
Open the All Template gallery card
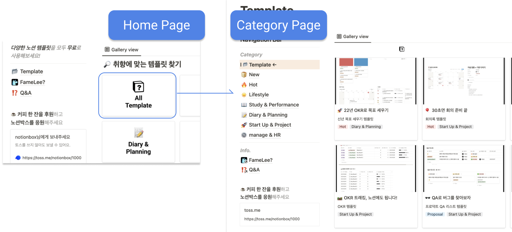tap(139, 95)
